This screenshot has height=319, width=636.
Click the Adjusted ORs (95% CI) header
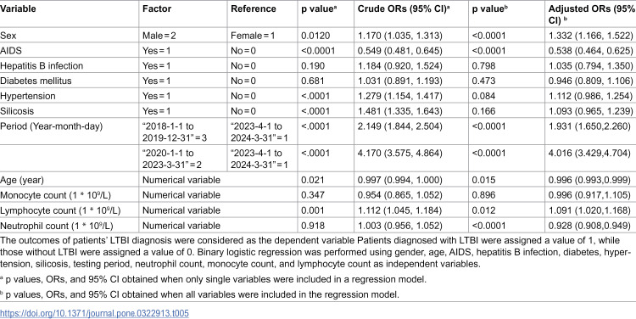tap(590, 14)
